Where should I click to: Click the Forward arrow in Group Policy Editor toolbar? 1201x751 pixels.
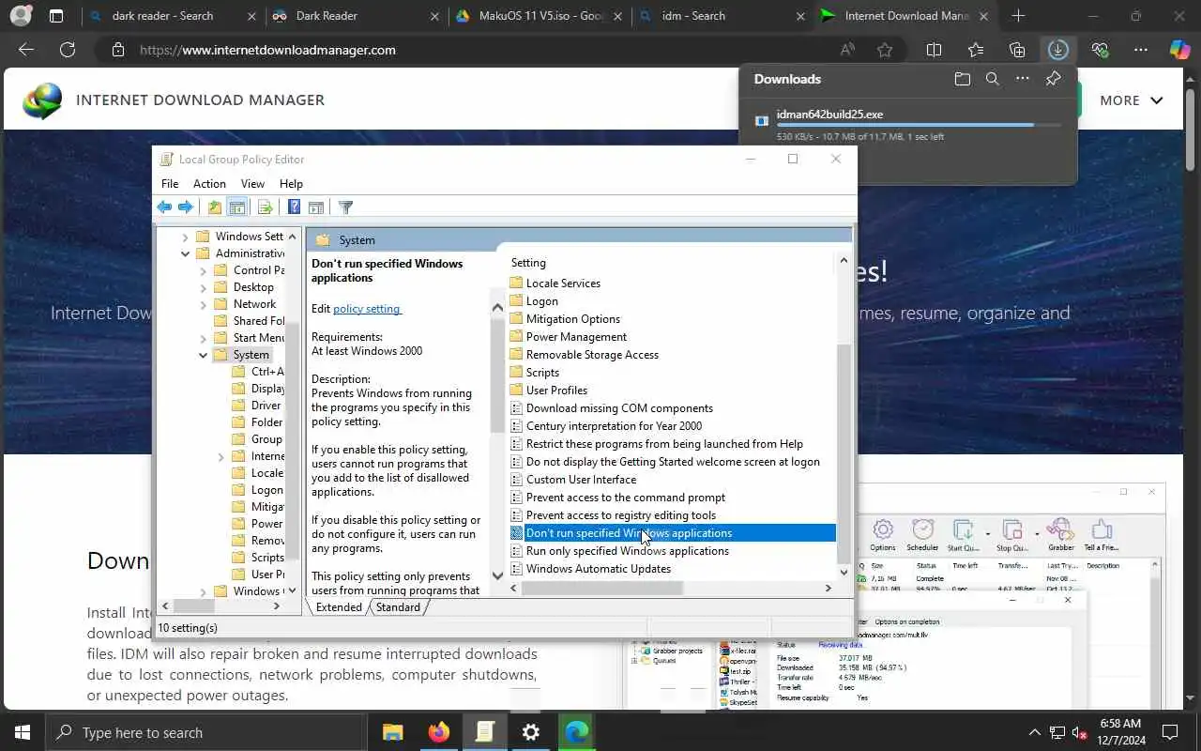point(186,207)
